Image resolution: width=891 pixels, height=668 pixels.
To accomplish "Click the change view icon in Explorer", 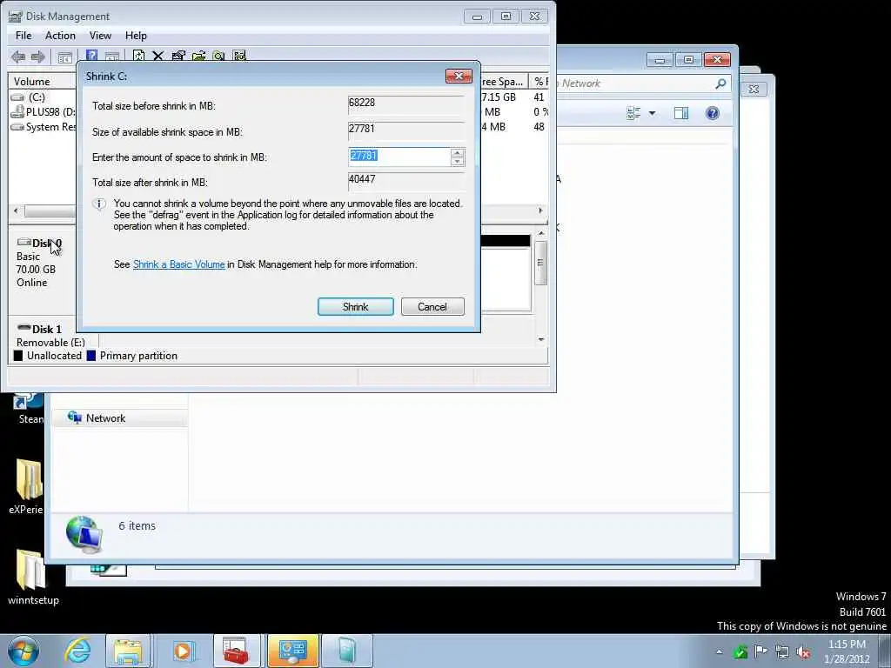I will click(633, 113).
